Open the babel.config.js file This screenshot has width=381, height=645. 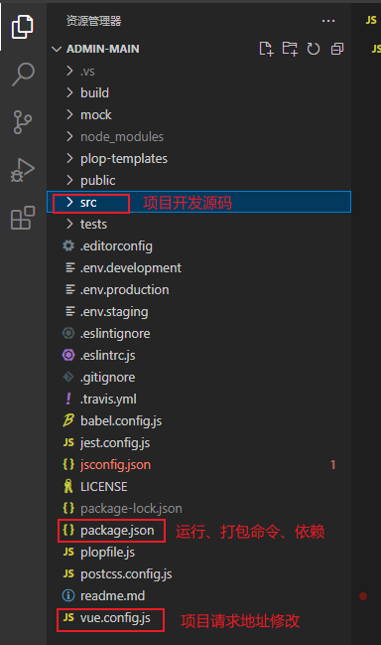pyautogui.click(x=198, y=420)
